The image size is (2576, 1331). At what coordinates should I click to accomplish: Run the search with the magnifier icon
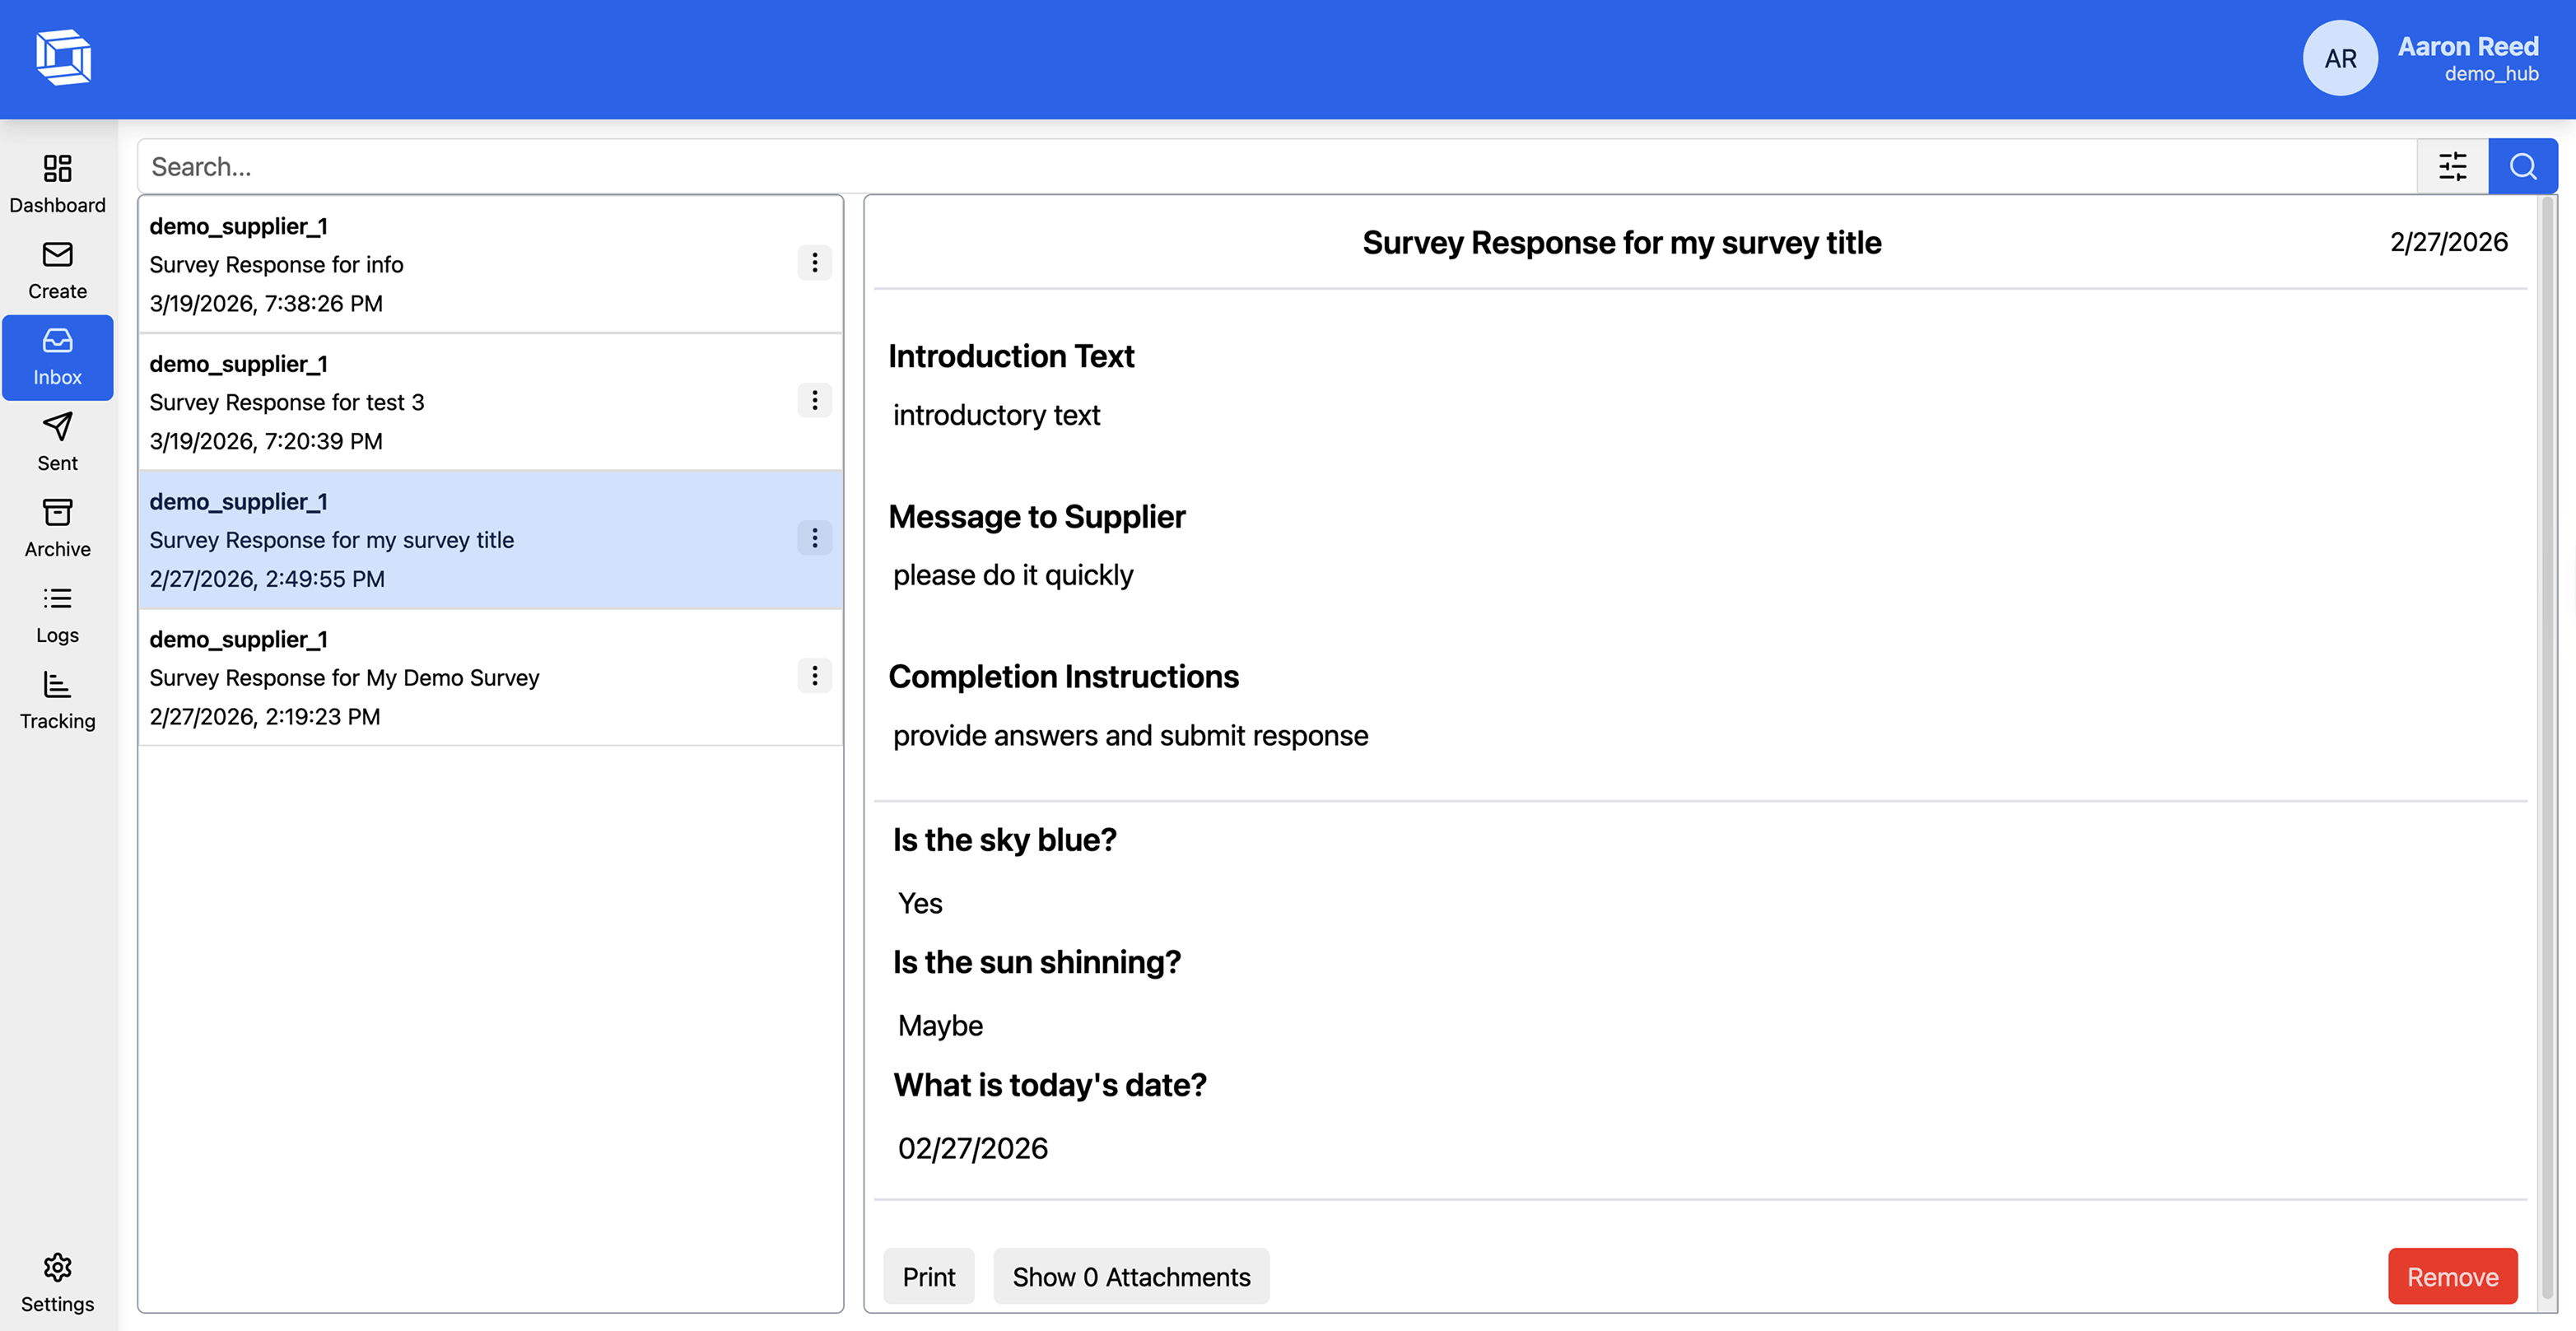click(x=2523, y=166)
